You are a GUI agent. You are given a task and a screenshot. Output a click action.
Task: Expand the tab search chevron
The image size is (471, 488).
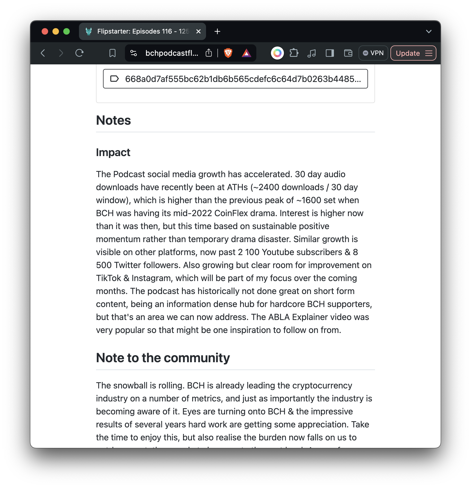(x=429, y=32)
